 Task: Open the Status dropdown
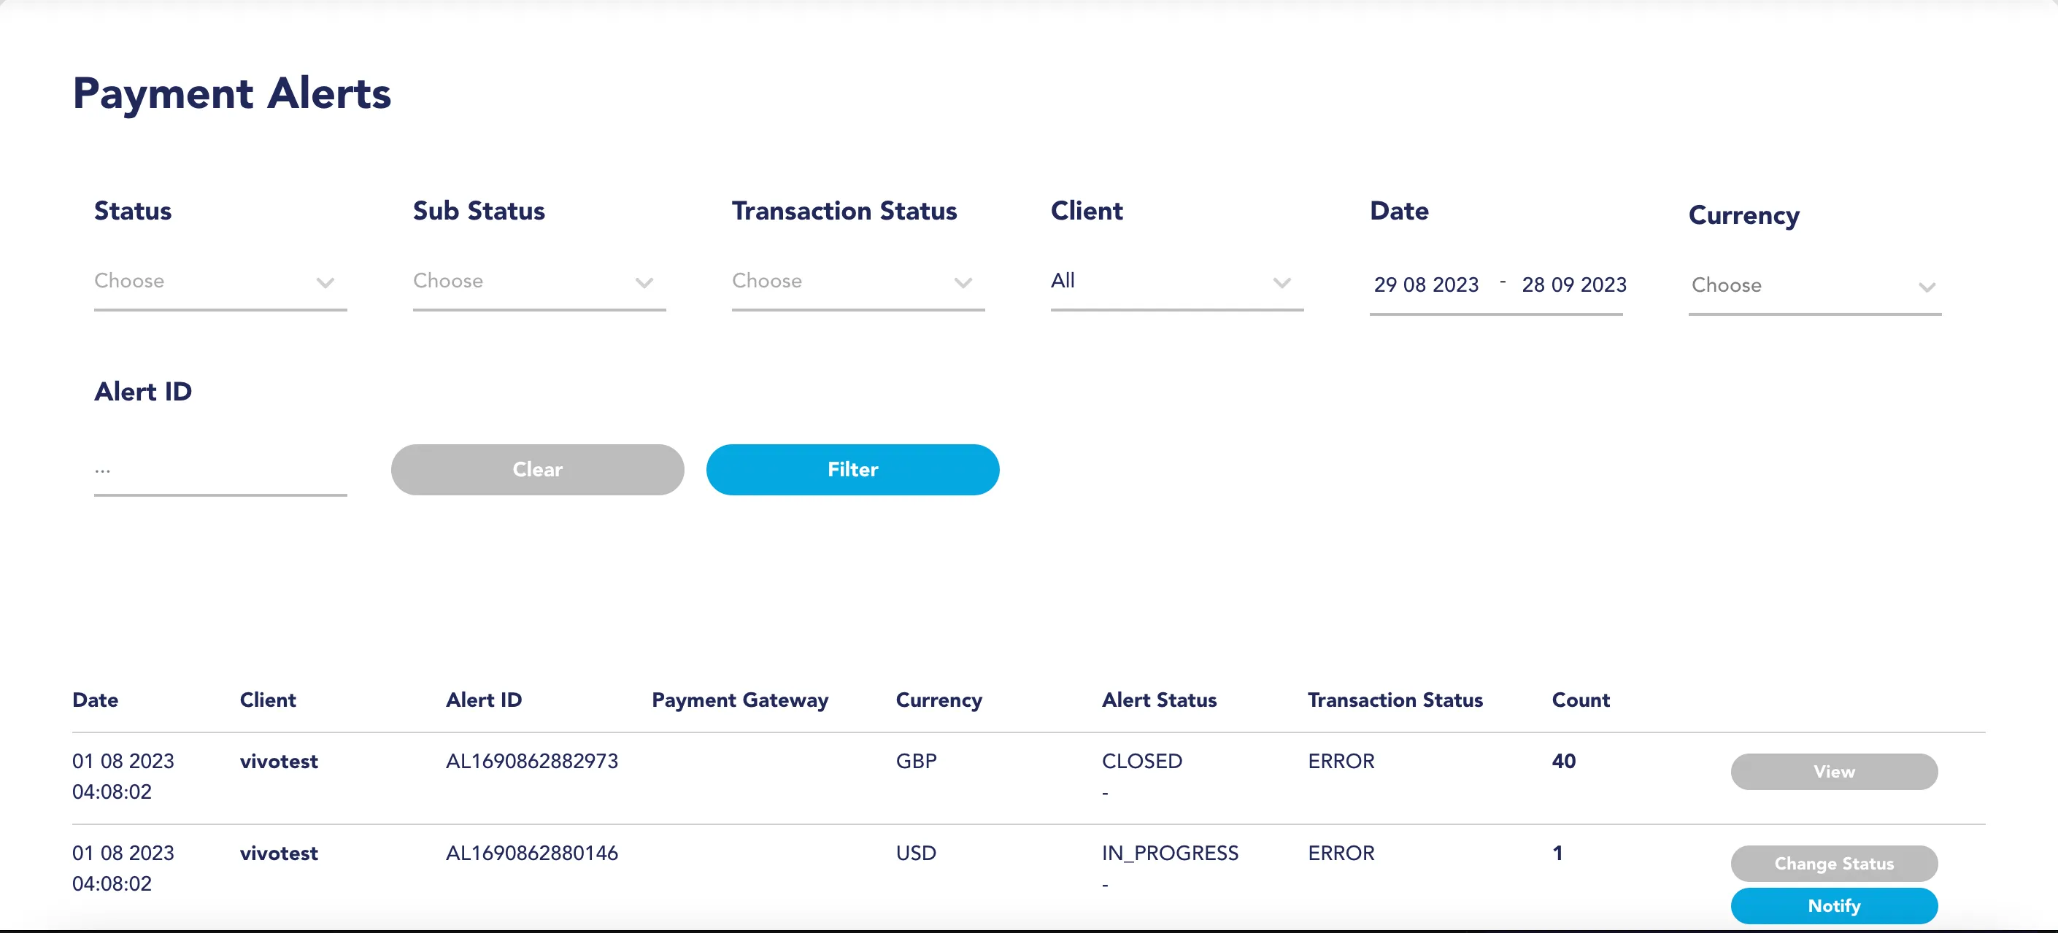[220, 281]
